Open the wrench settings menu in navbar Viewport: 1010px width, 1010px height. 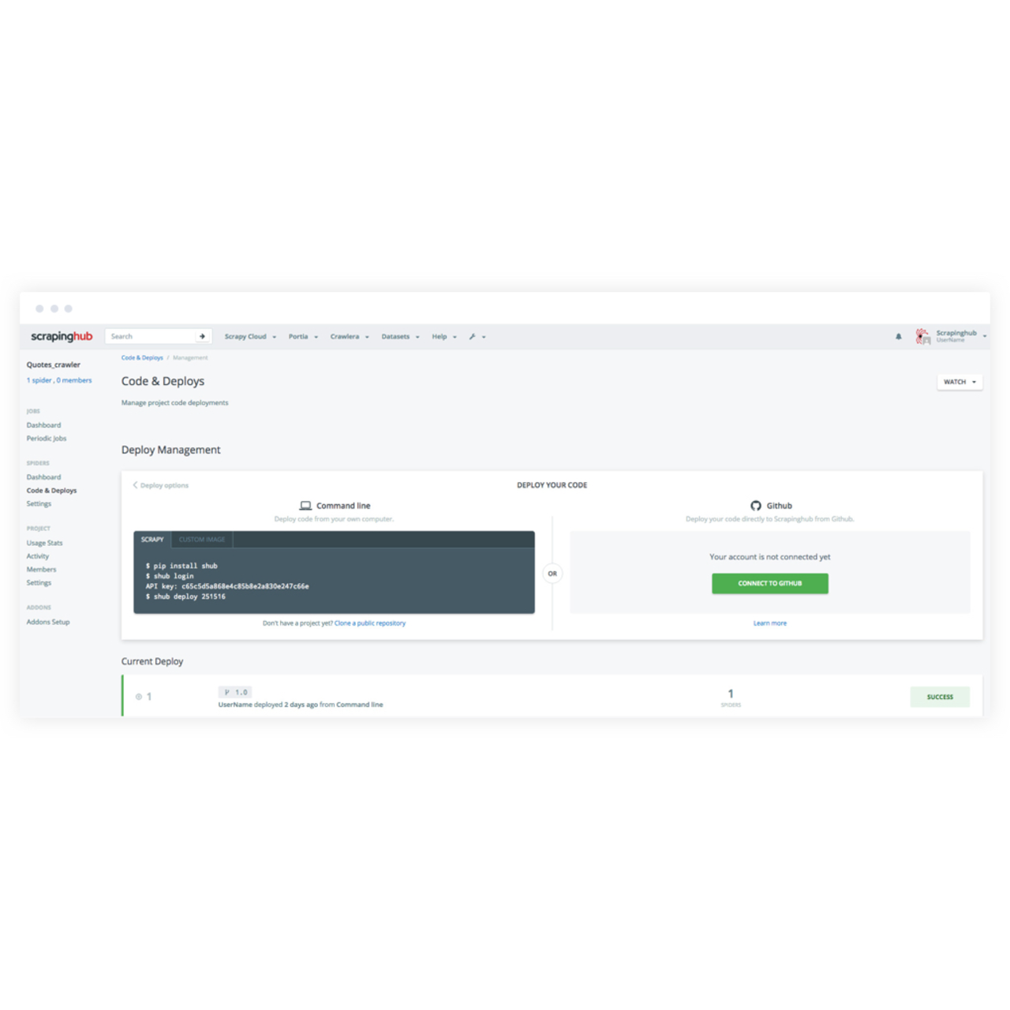point(473,336)
